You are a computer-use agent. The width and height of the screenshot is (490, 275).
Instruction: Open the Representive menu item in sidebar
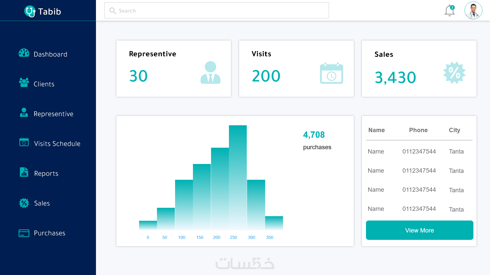(x=53, y=114)
